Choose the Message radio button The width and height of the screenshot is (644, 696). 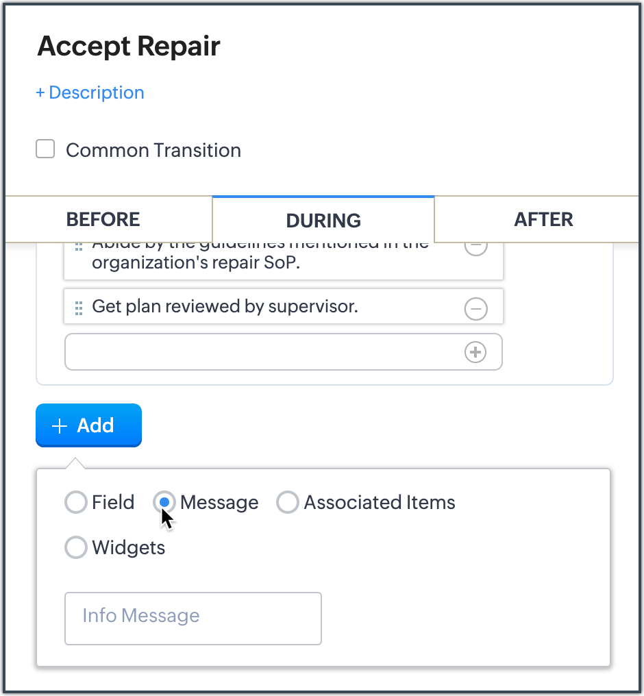tap(164, 503)
